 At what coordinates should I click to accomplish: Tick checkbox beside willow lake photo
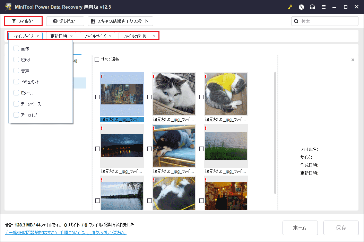tap(97, 201)
